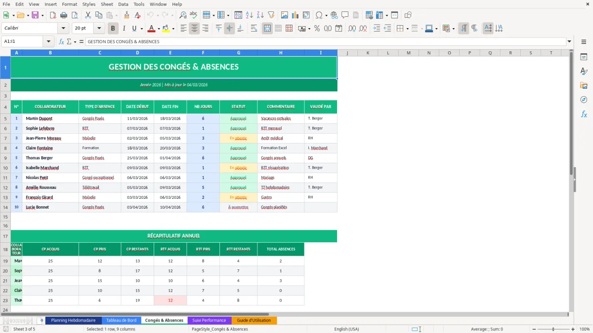Open Print Preview from the toolbar
This screenshot has height=333, width=593.
click(x=74, y=15)
